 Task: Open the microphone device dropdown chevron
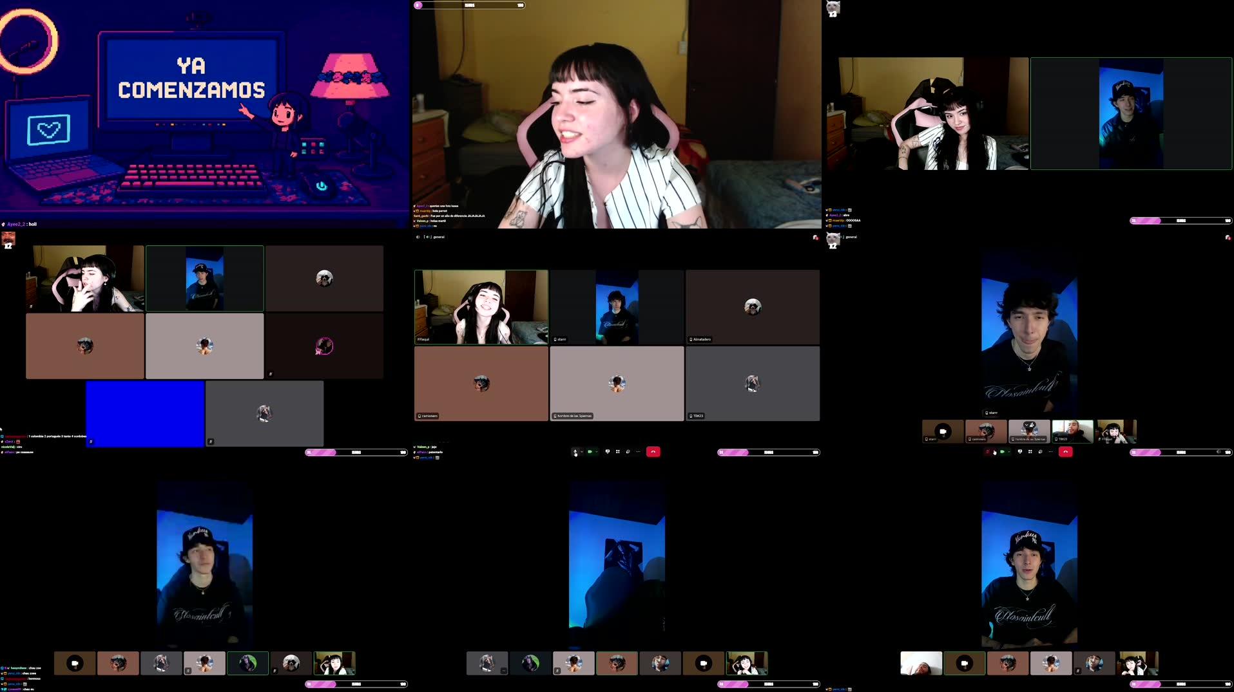pos(581,451)
